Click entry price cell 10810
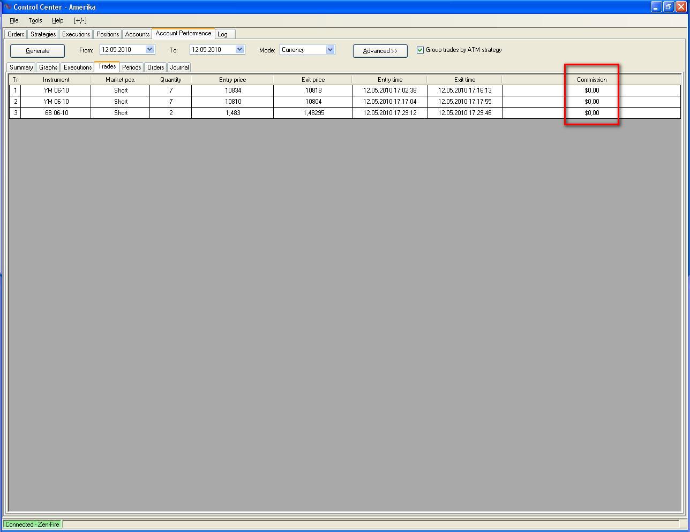Image resolution: width=690 pixels, height=532 pixels. pyautogui.click(x=233, y=102)
